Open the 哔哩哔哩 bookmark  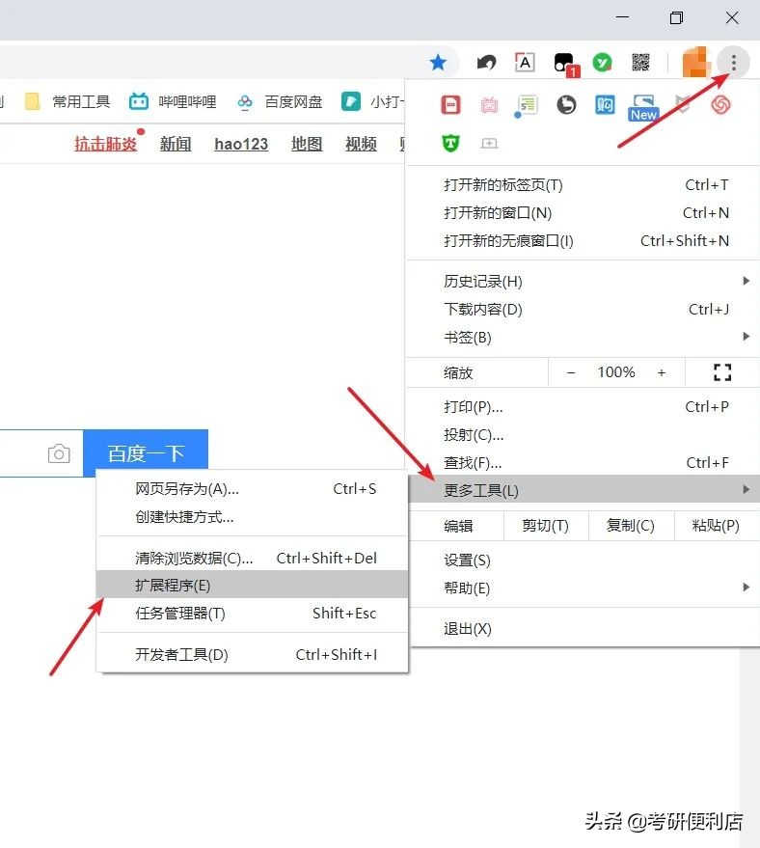173,101
